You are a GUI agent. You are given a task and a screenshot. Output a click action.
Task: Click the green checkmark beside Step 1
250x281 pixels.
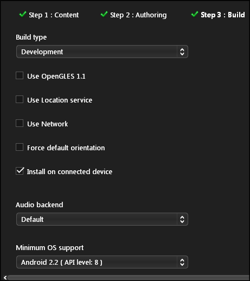click(x=23, y=14)
